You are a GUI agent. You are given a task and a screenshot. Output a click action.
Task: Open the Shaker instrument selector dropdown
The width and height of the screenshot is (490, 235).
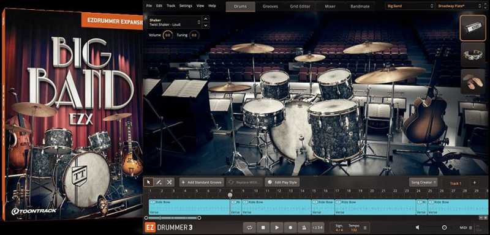pos(175,22)
